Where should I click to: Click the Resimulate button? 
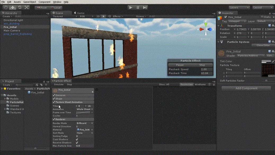point(187,85)
